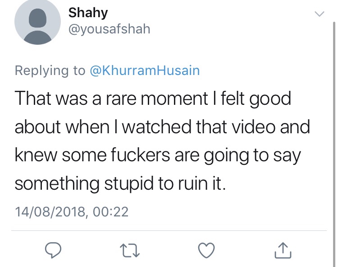Select the "Replying to" label
Image resolution: width=338 pixels, height=267 pixels.
(x=50, y=70)
